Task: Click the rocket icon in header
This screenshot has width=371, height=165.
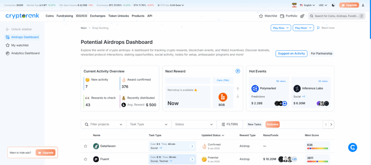Action: [x=302, y=16]
